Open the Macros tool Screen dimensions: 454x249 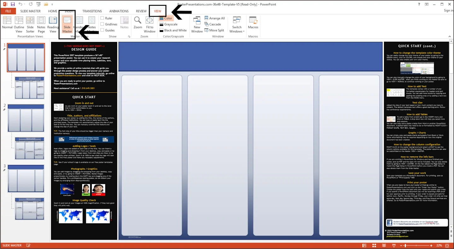click(x=253, y=25)
